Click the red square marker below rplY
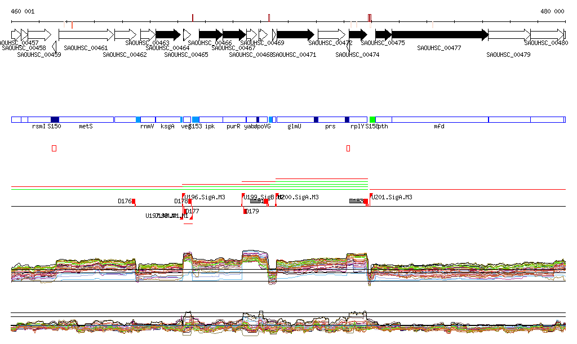This screenshot has height=344, width=577. pos(348,148)
